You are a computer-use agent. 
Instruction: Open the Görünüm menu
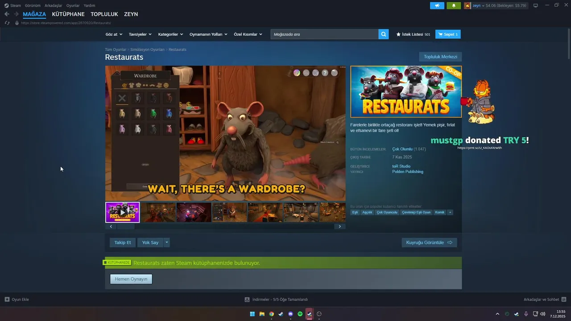(x=33, y=5)
